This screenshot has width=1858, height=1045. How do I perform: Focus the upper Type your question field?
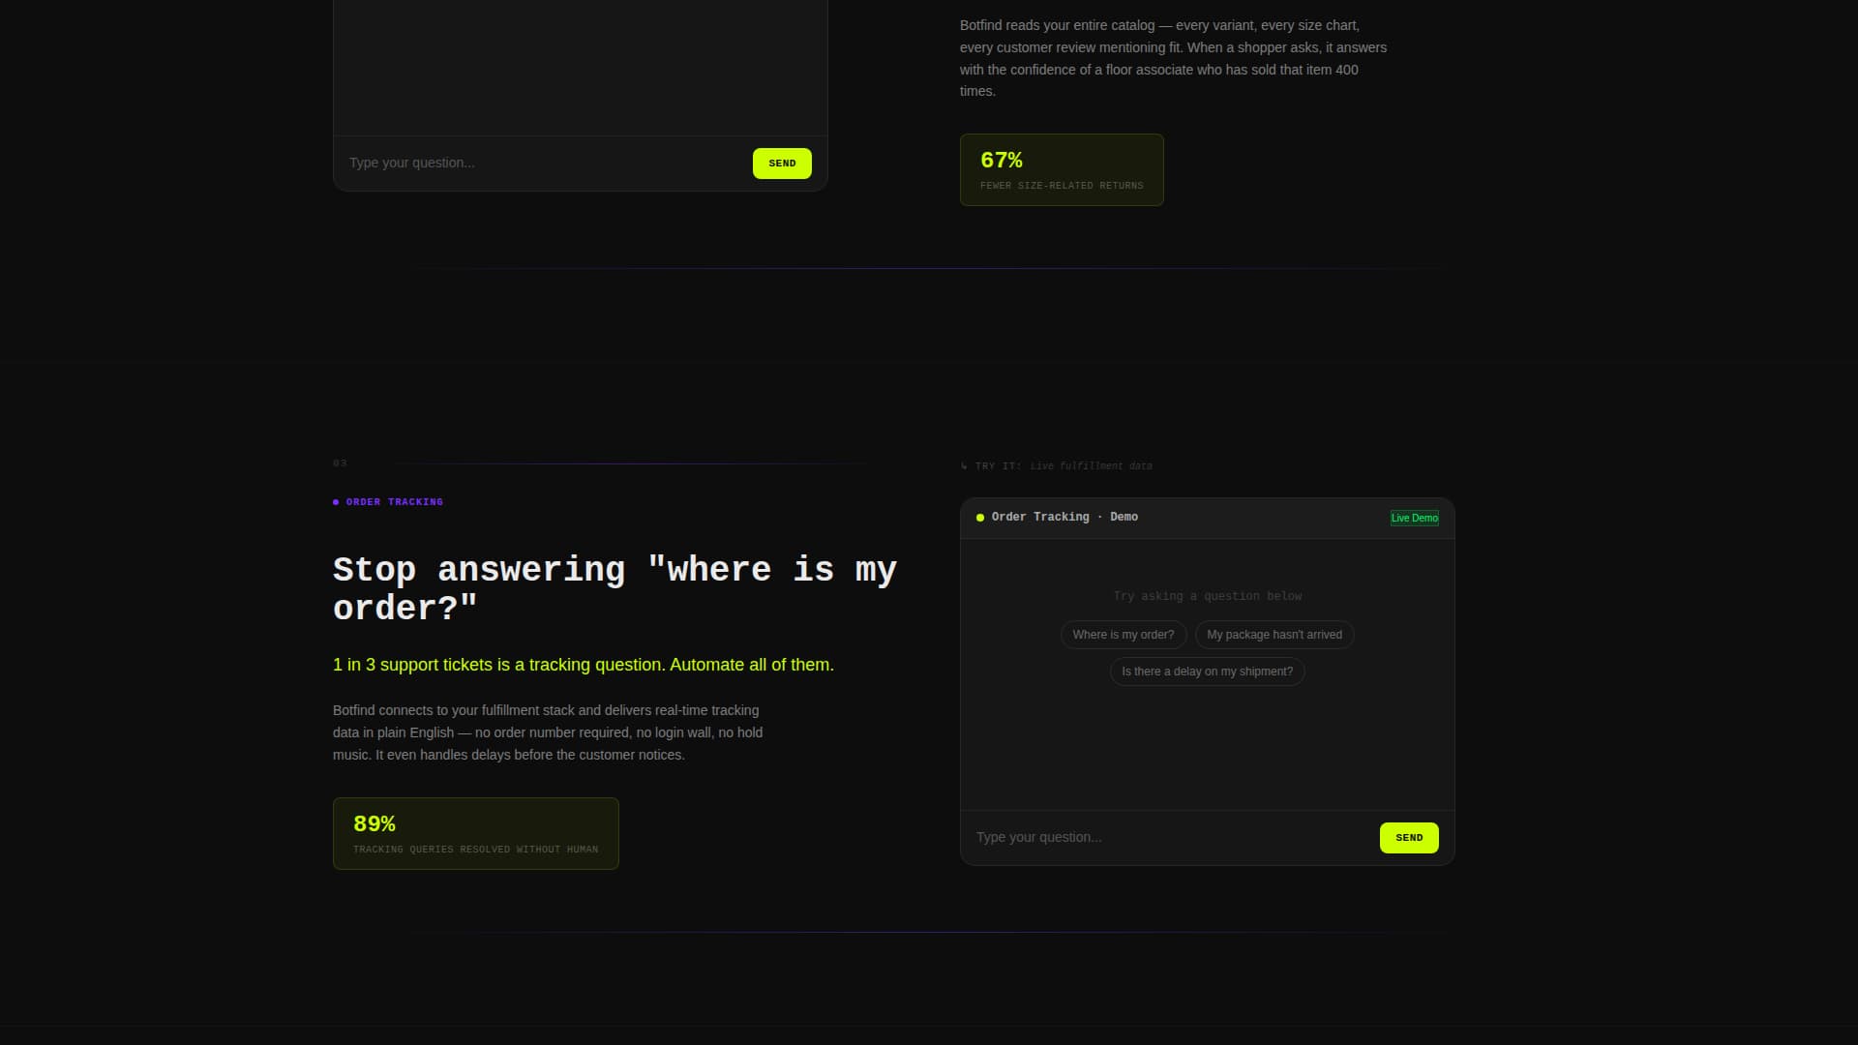click(543, 164)
